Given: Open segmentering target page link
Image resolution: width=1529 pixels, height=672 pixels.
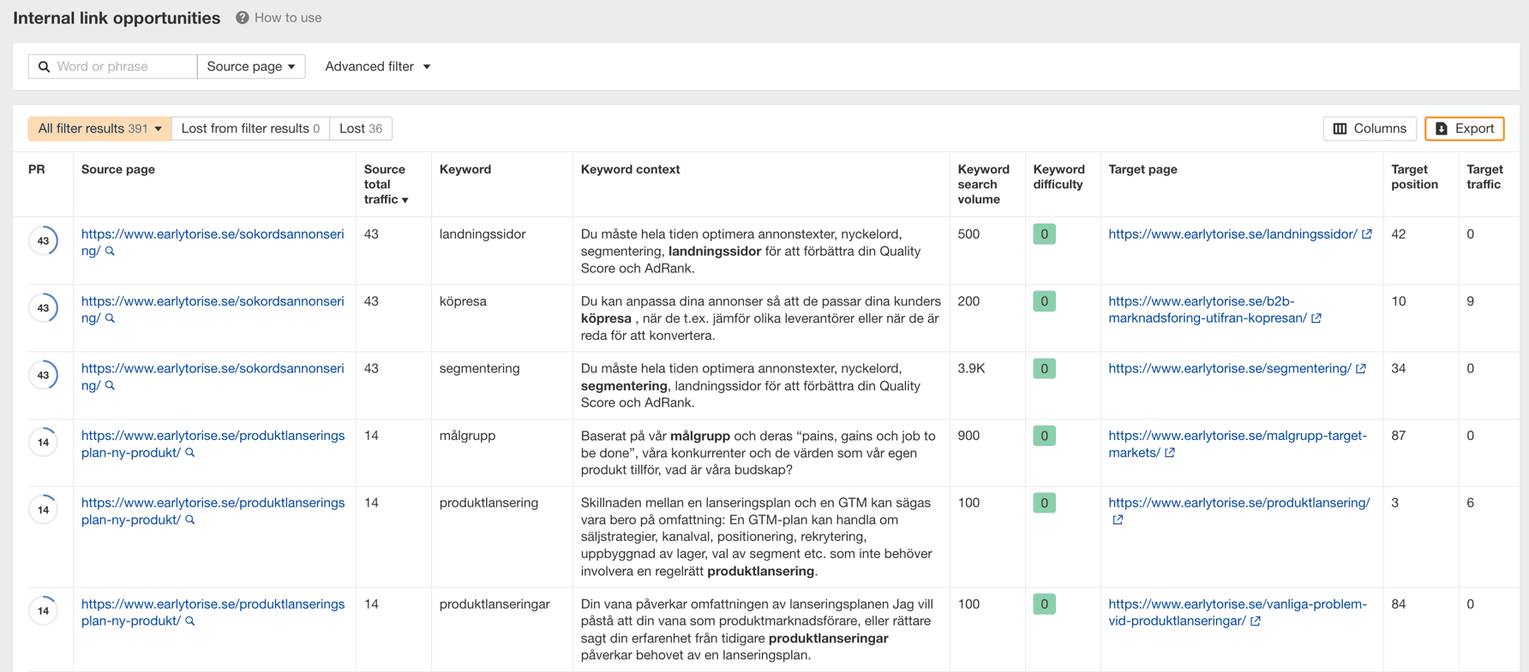Looking at the screenshot, I should point(1230,369).
